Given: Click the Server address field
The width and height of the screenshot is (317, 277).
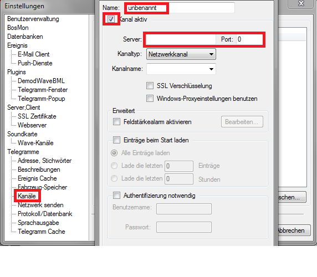Looking at the screenshot, I should (x=181, y=39).
